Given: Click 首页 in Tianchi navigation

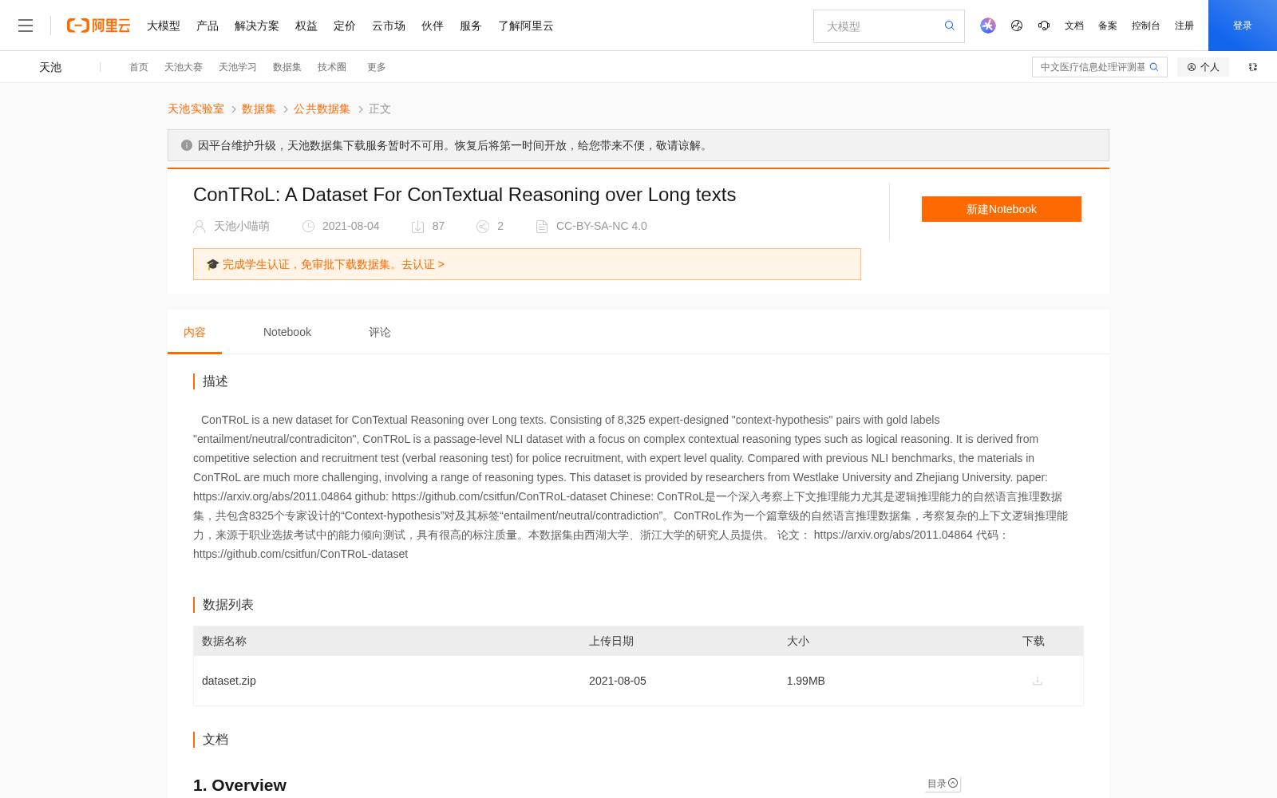Looking at the screenshot, I should (139, 67).
